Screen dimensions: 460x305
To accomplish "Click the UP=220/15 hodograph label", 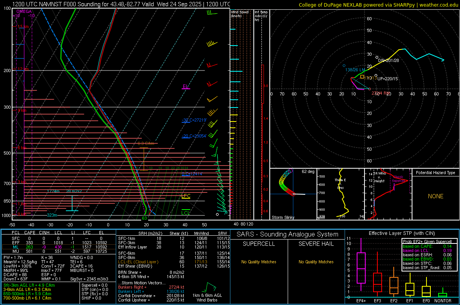I will click(387, 79).
